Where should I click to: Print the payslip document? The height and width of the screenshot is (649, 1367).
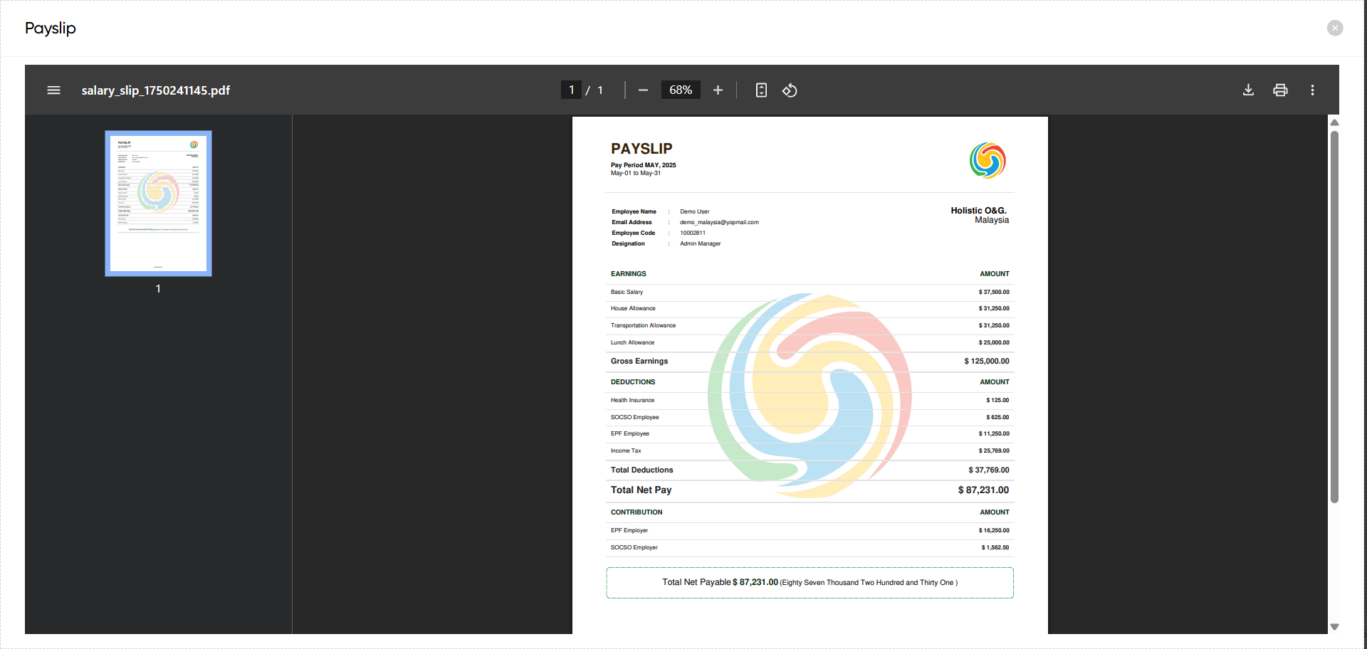(1280, 90)
